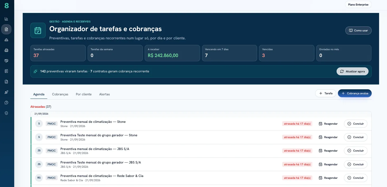The height and width of the screenshot is (187, 387).
Task: Reagendar Teste mensal do grupo gerador — Stone
Action: 328,137
